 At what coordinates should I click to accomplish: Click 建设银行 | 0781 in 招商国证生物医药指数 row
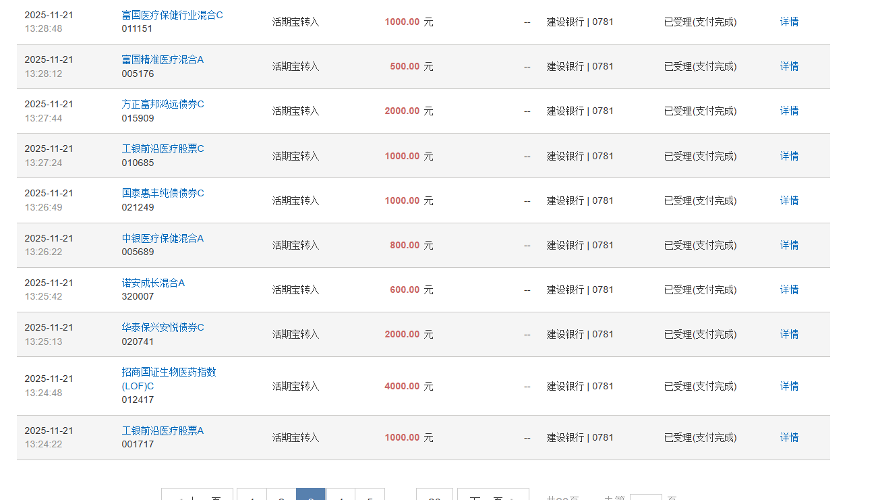click(x=580, y=386)
